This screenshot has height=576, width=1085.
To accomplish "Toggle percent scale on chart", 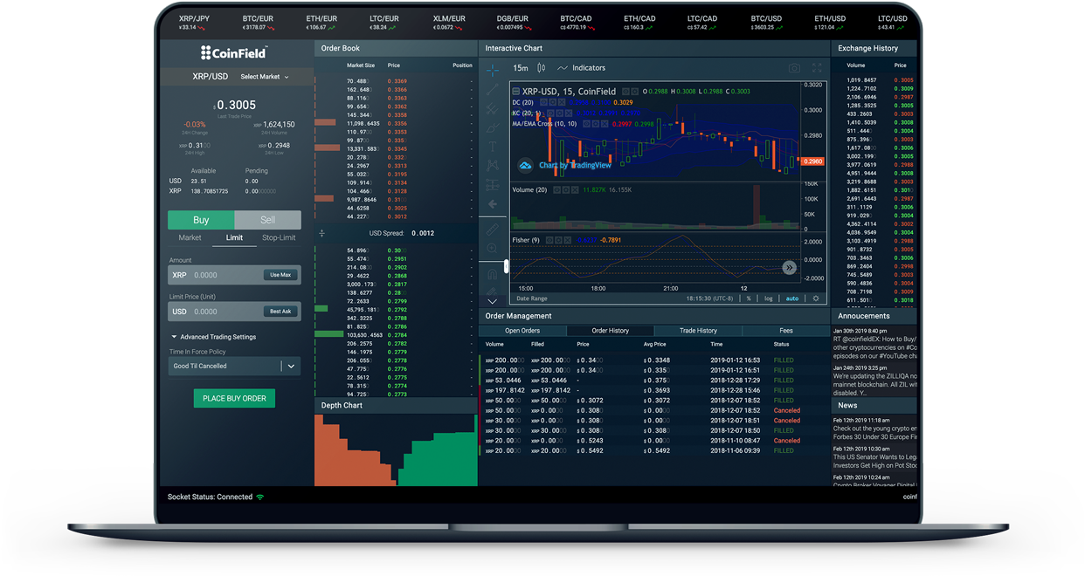I will [x=749, y=298].
